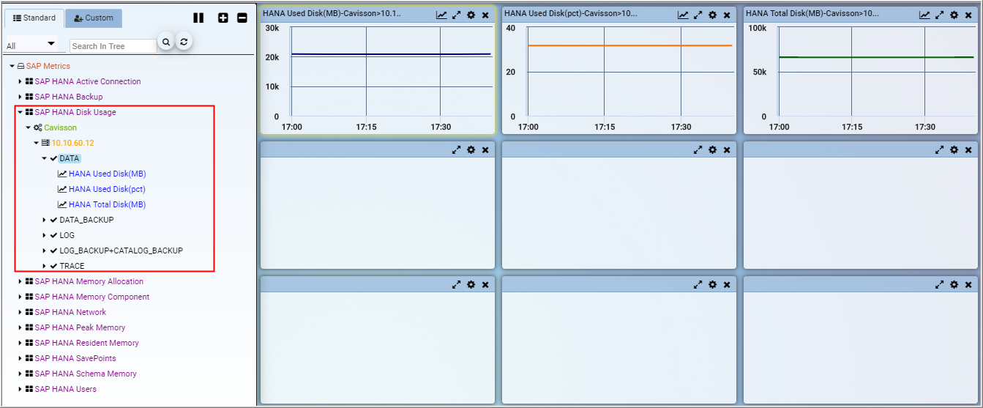This screenshot has height=408, width=983.
Task: Open the All filter dropdown
Action: (31, 45)
